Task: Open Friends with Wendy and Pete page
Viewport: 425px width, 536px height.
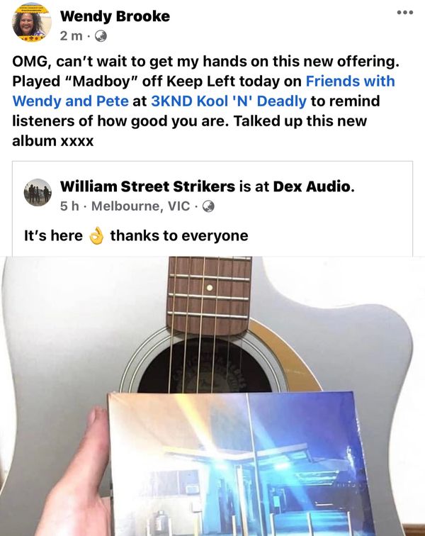Action: point(203,91)
